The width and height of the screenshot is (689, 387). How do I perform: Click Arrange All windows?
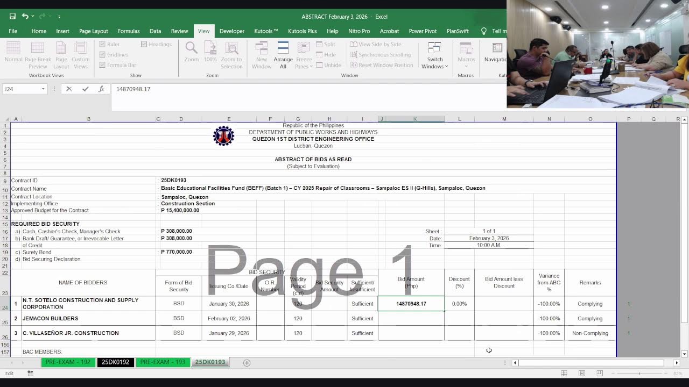click(283, 55)
